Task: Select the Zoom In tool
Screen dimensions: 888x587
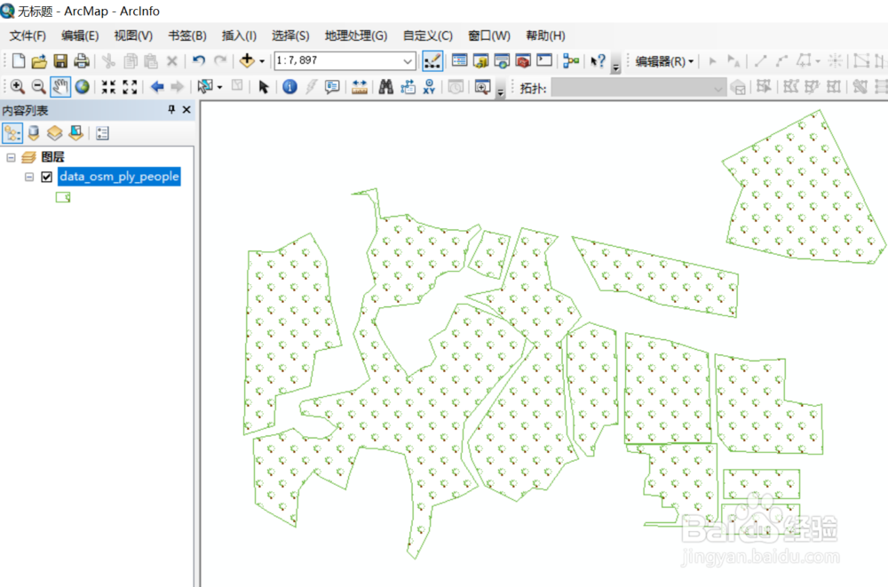Action: click(x=18, y=87)
